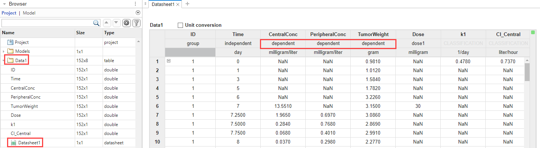Select the Datasheet1 tab
The image size is (540, 148).
[163, 4]
